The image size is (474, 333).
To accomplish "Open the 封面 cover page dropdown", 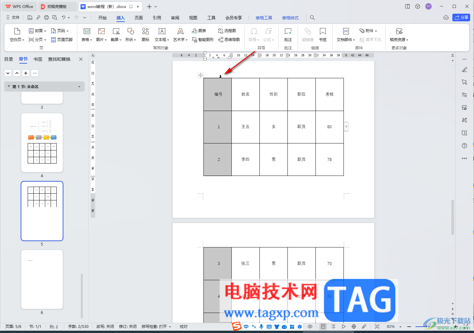I will pos(38,31).
